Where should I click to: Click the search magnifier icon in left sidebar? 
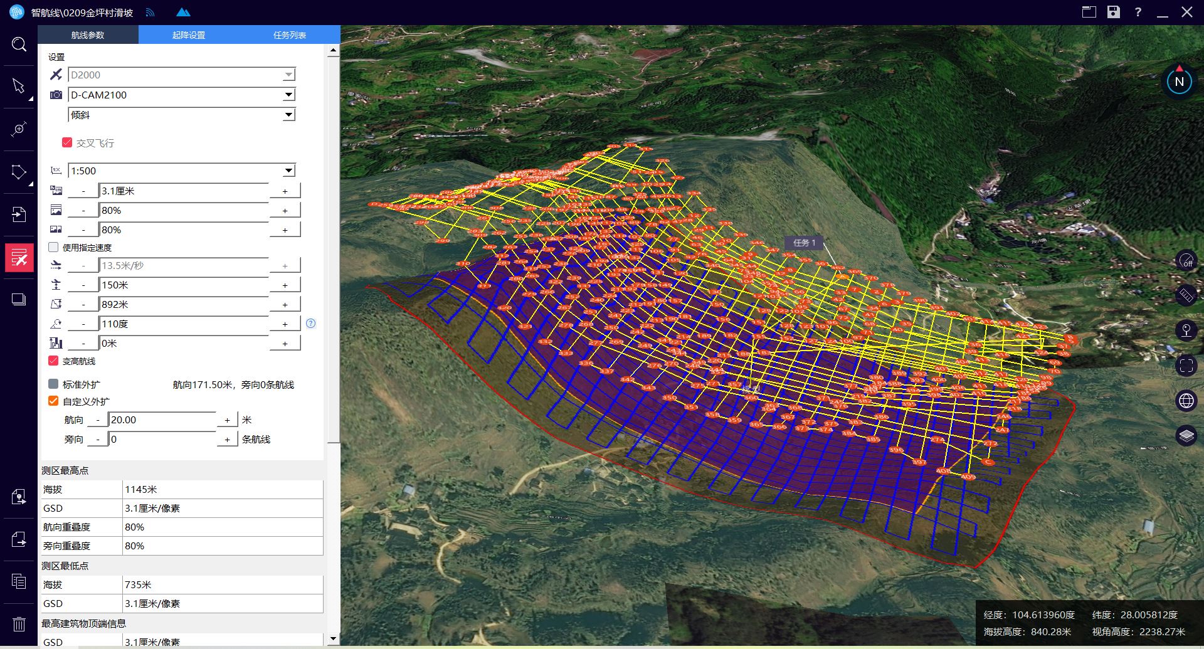pos(19,44)
